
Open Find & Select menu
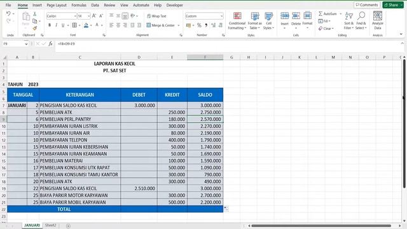point(361,21)
